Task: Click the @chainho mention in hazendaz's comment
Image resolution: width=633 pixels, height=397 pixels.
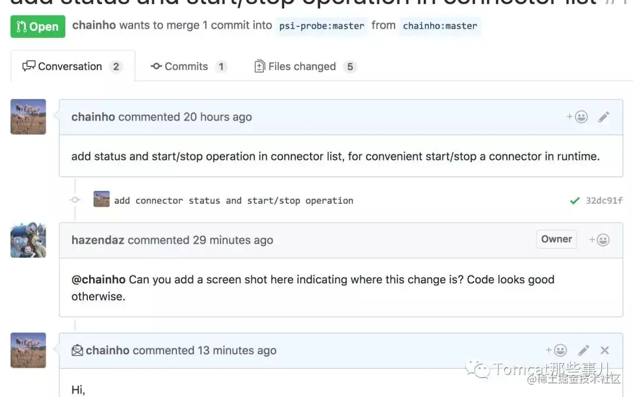Action: tap(98, 279)
